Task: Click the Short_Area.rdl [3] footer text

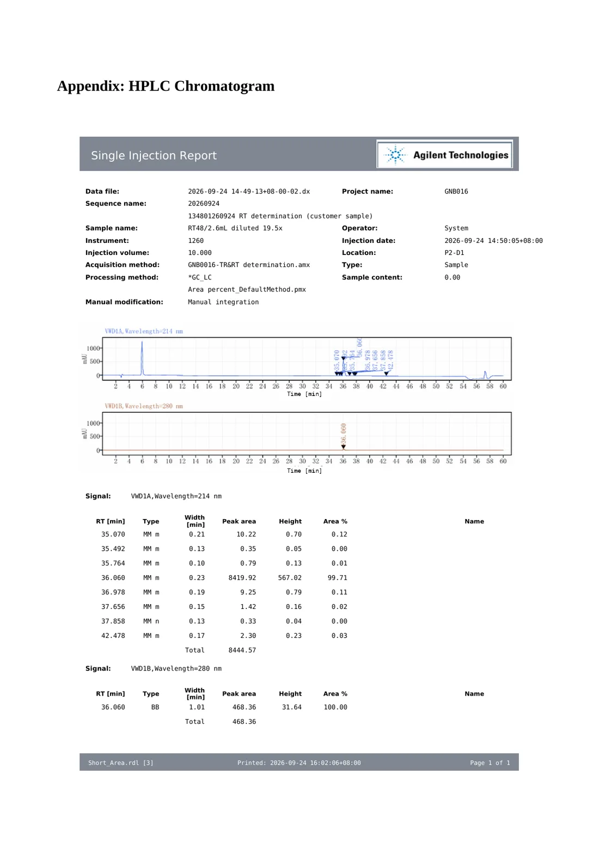Action: tap(121, 763)
